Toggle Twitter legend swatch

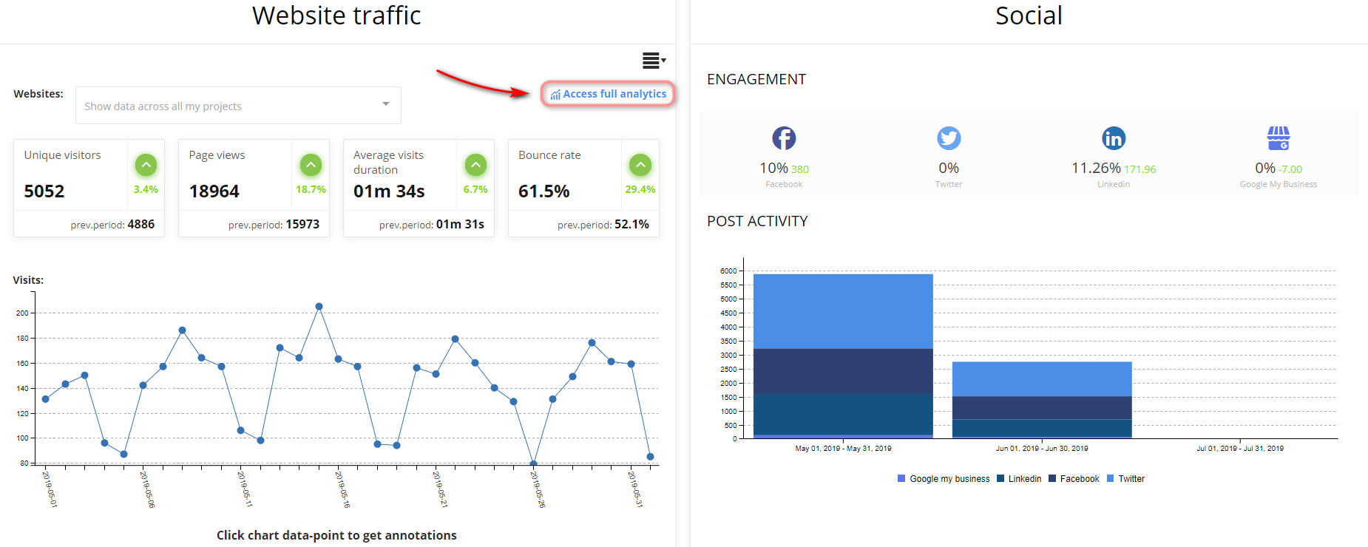click(1111, 478)
